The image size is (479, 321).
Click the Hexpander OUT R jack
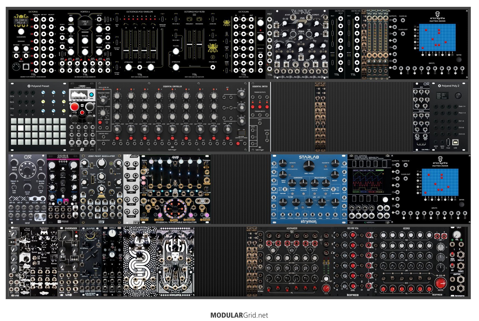pyautogui.click(x=326, y=244)
